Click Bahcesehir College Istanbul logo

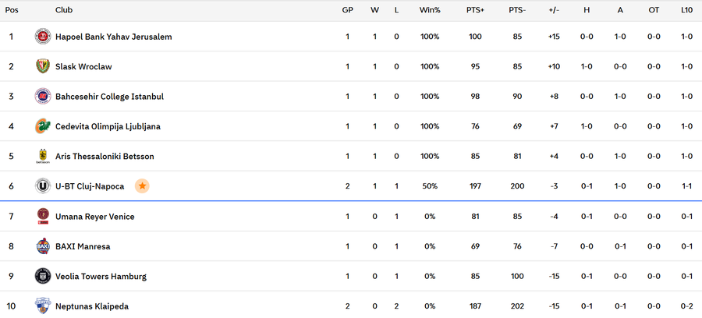click(x=43, y=97)
